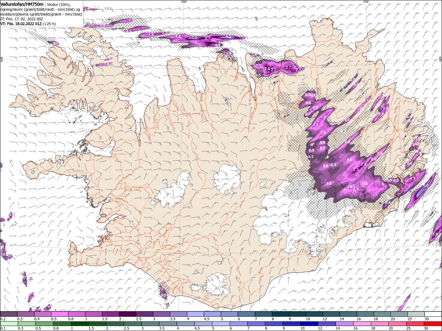This screenshot has height=331, width=442.
Task: Select lower legend swatch between 25 and 30
Action: pyautogui.click(x=415, y=323)
